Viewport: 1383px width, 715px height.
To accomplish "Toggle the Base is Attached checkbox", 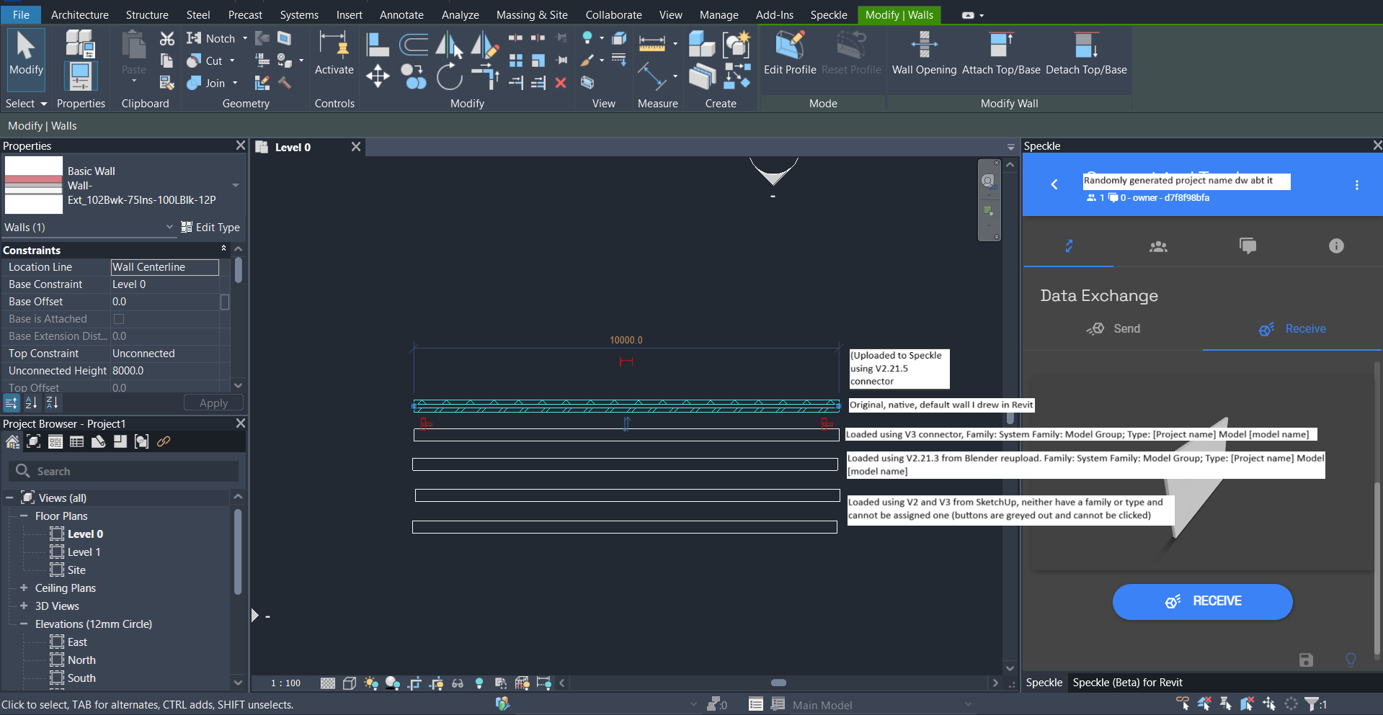I will (119, 319).
